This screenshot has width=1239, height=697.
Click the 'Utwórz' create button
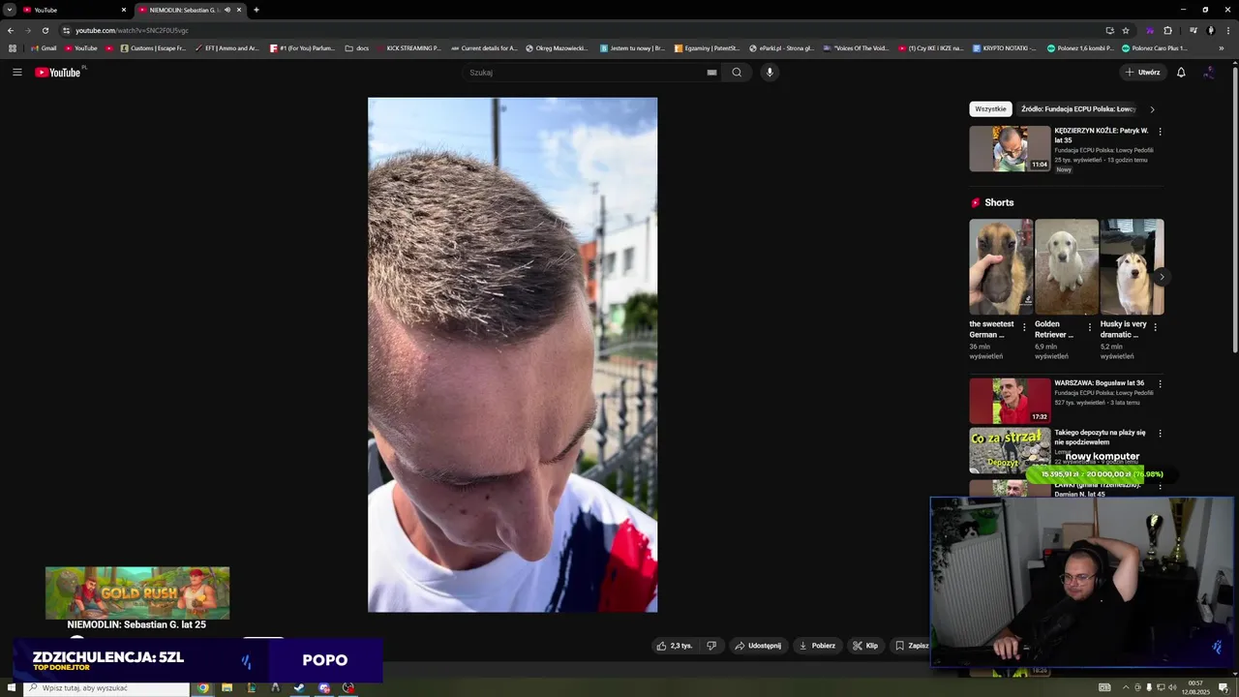[1142, 73]
